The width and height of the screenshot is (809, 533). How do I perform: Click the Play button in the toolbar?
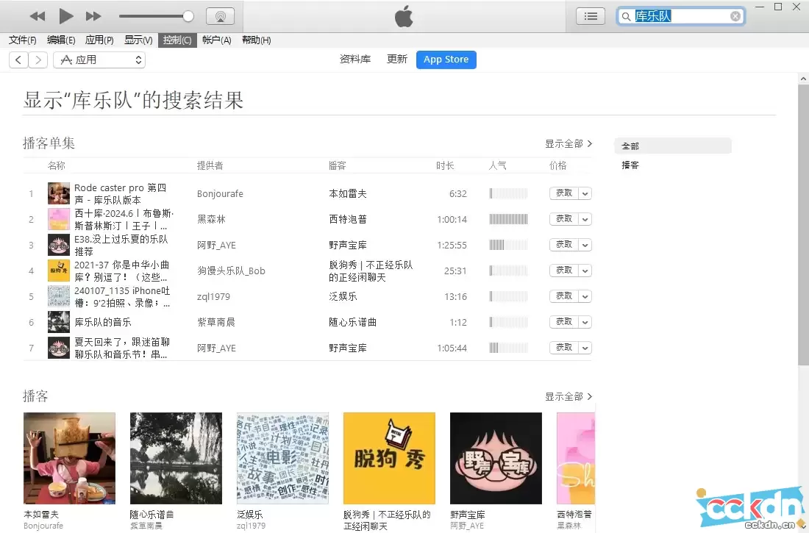(65, 15)
